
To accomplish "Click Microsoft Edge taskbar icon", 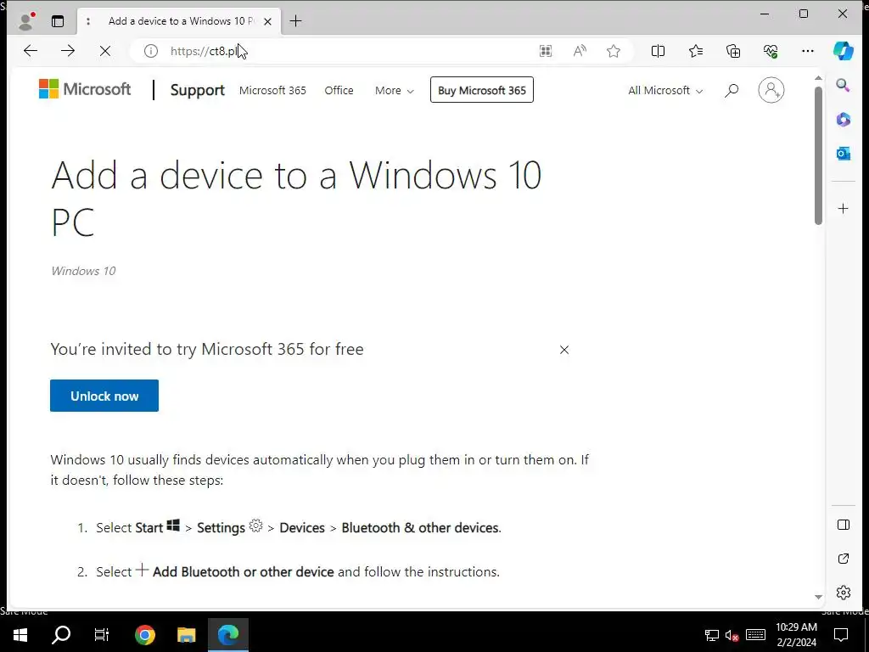I will (x=227, y=635).
